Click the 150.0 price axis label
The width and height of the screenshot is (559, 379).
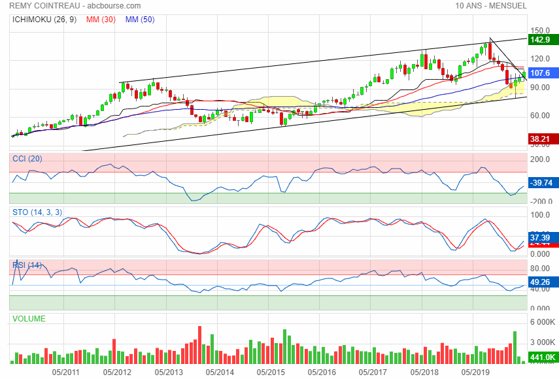pos(540,31)
